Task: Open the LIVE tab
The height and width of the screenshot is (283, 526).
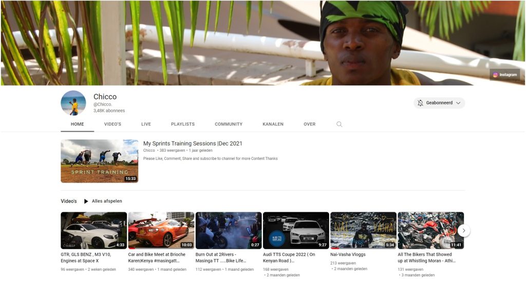Action: pos(146,124)
